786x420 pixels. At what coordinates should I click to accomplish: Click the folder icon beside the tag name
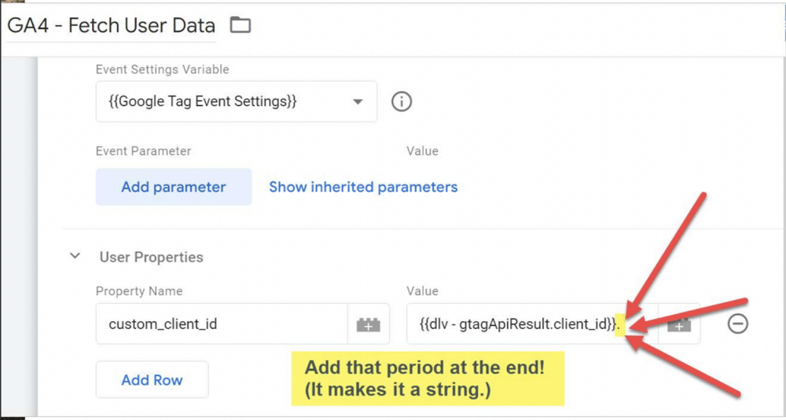[240, 25]
